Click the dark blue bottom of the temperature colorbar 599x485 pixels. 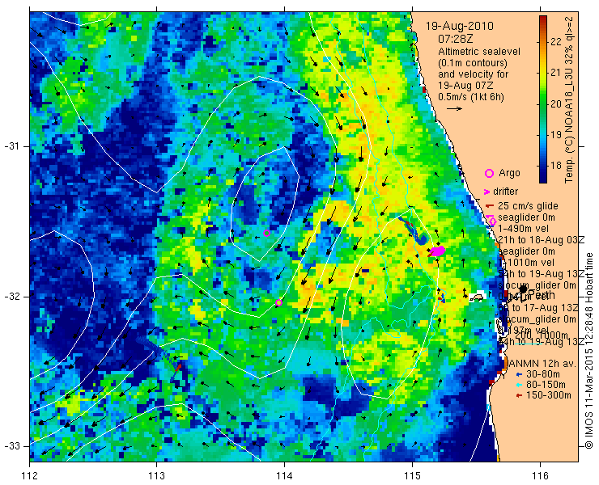(x=543, y=179)
